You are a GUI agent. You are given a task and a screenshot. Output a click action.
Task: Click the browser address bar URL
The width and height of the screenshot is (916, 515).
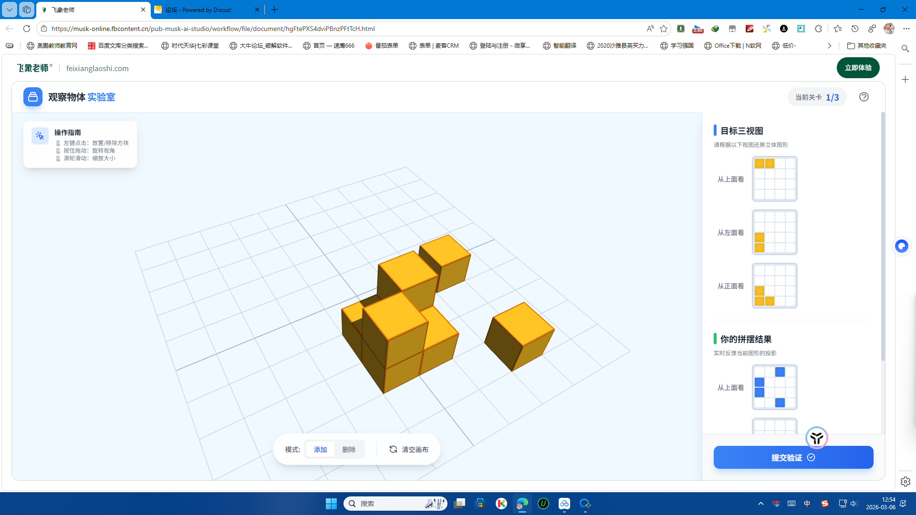[x=213, y=29]
